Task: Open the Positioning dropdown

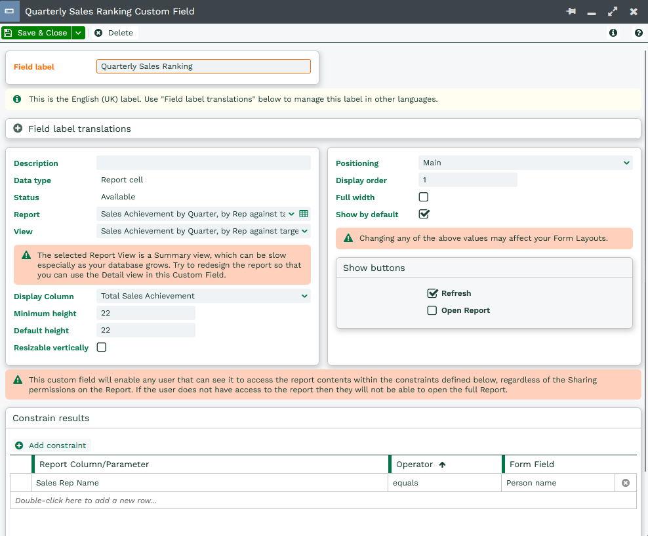Action: click(x=525, y=163)
